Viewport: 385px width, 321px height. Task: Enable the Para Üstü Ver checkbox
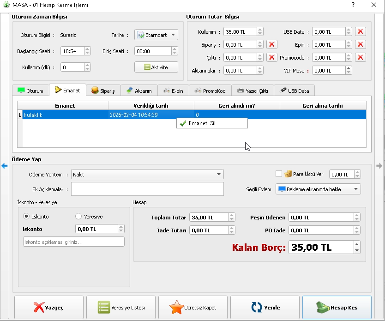(278, 174)
